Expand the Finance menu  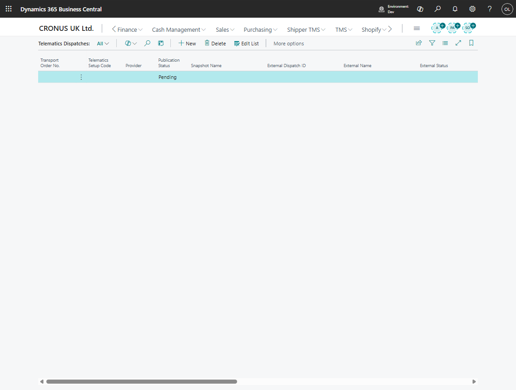[x=129, y=29]
